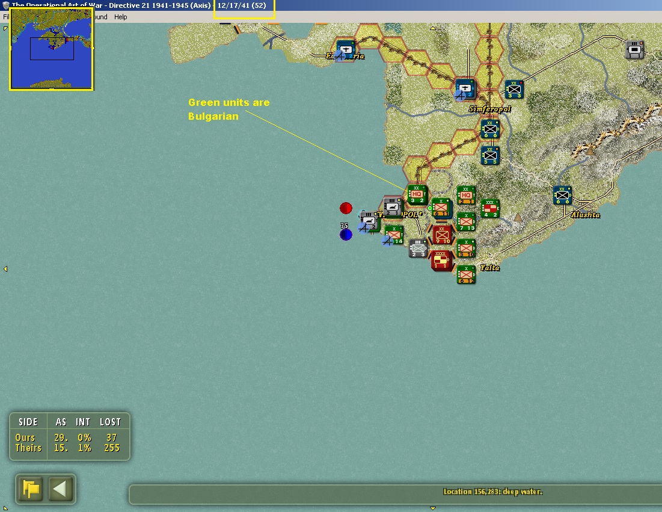Viewport: 662px width, 512px height.
Task: Open the Sound menu
Action: pyautogui.click(x=100, y=17)
